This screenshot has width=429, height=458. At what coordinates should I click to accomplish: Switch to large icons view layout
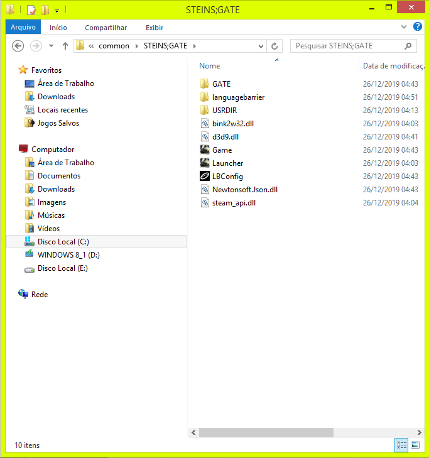(415, 445)
